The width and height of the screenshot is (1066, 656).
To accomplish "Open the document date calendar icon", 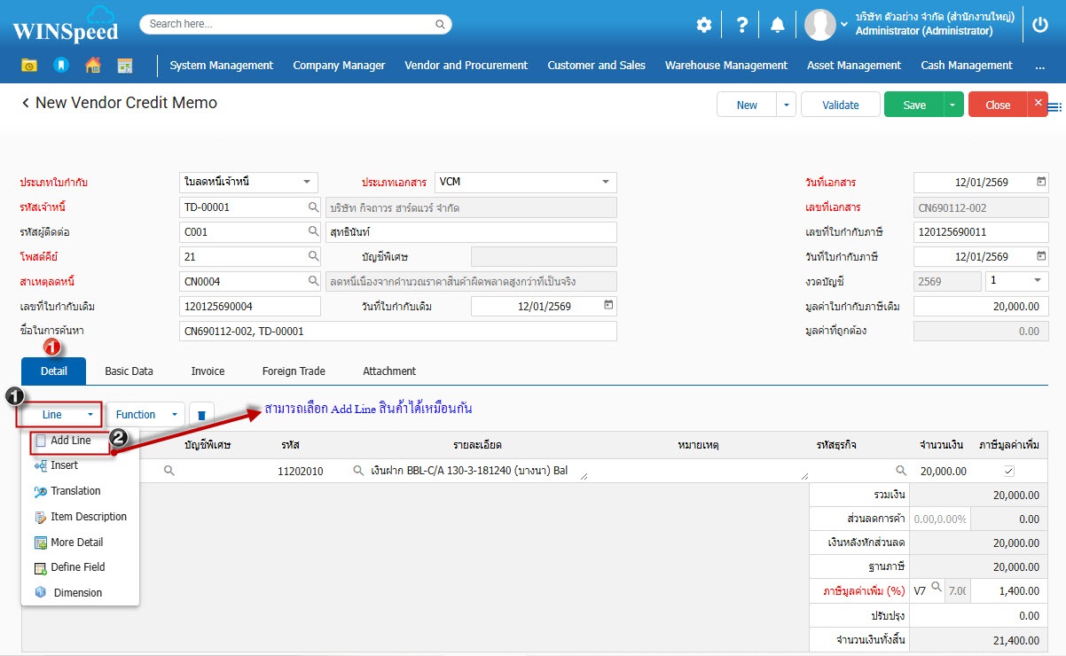I will coord(1041,182).
